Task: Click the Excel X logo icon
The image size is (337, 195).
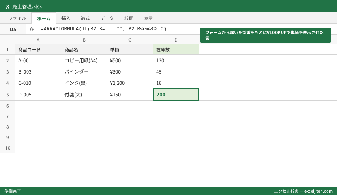Action: pos(8,7)
